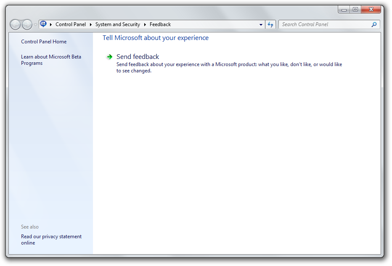
Task: Open Control Panel Home link
Action: tap(44, 42)
